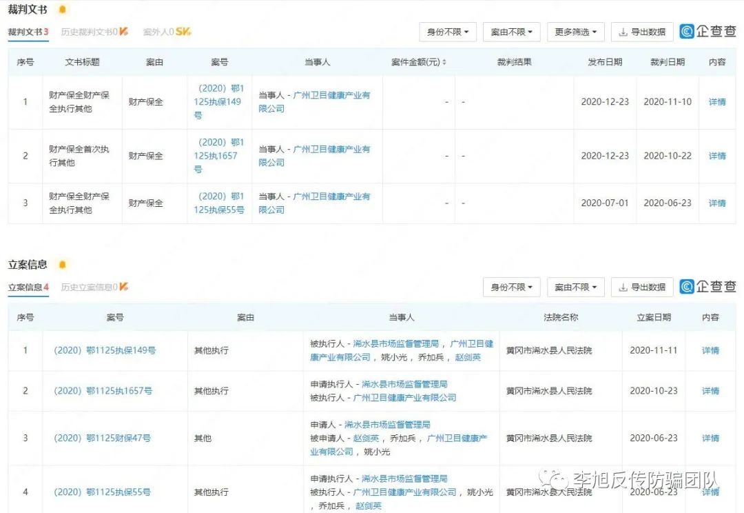
Task: Select the 案外人 tab
Action: (x=158, y=32)
